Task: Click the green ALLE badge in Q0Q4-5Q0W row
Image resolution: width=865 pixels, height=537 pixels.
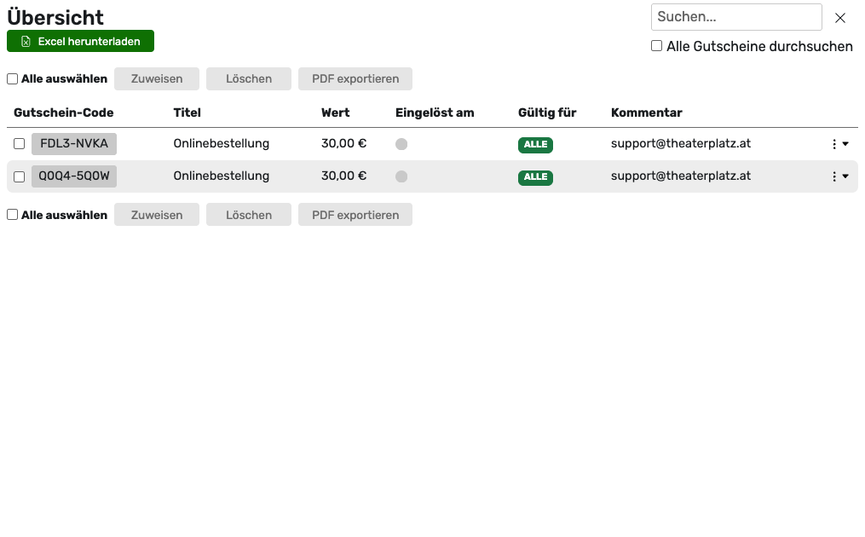Action: (x=535, y=177)
